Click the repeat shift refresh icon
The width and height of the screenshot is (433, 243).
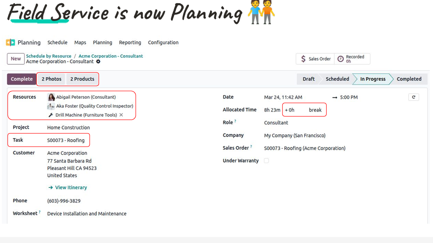[x=414, y=97]
